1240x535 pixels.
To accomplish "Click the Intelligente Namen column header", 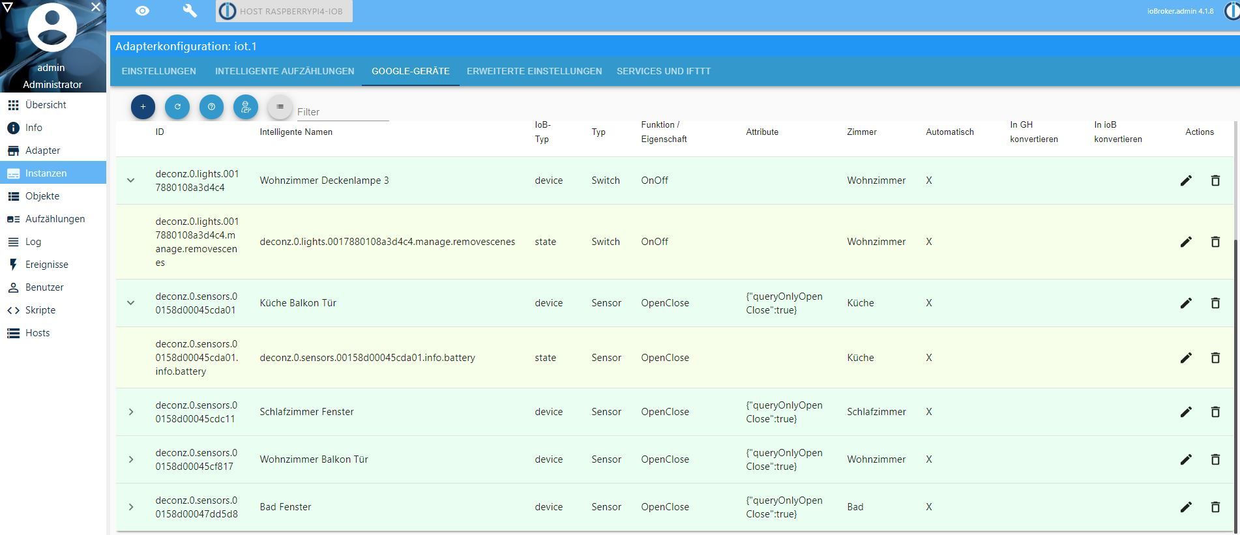I will 296,132.
